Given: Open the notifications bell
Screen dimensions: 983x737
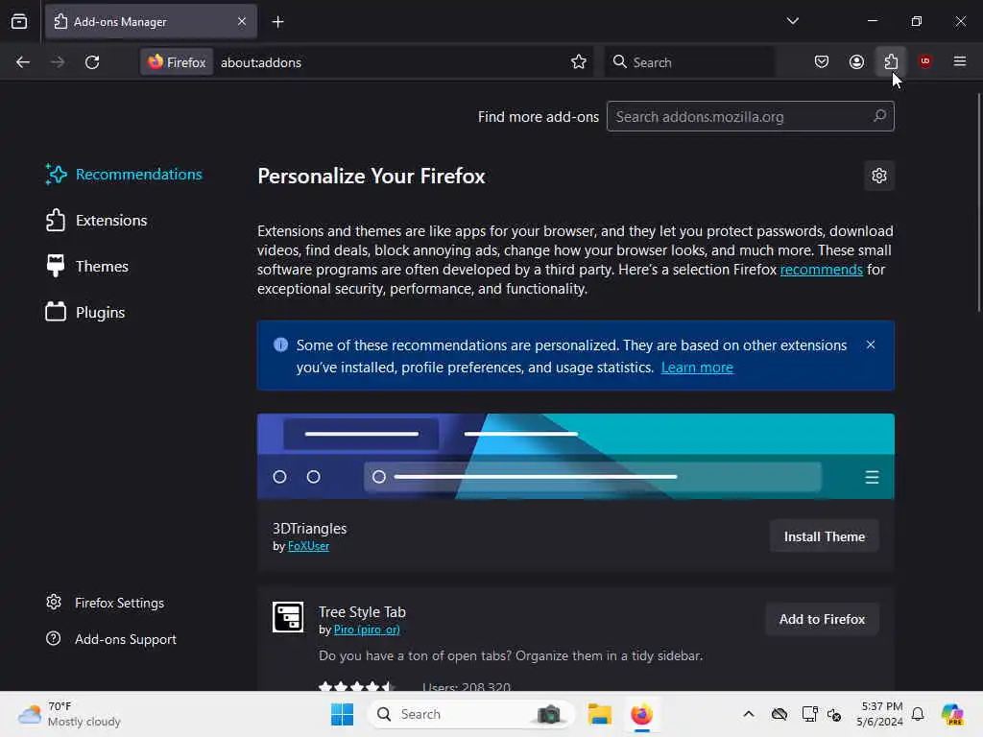Looking at the screenshot, I should 918,714.
